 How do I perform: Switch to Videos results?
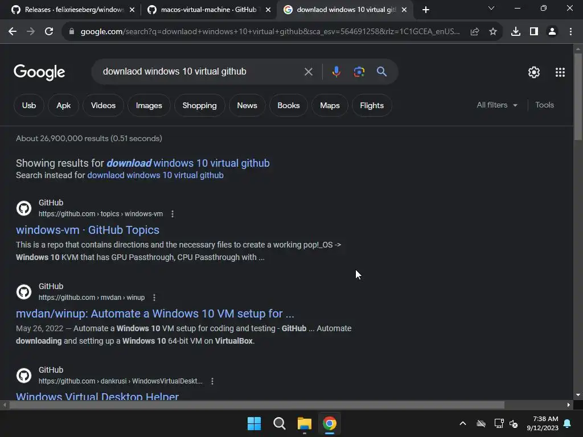pyautogui.click(x=104, y=105)
